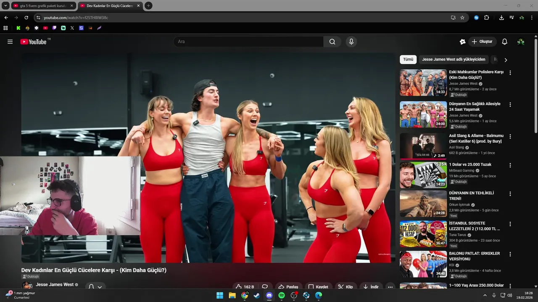
Task: Bookmark this page with the star
Action: click(462, 18)
